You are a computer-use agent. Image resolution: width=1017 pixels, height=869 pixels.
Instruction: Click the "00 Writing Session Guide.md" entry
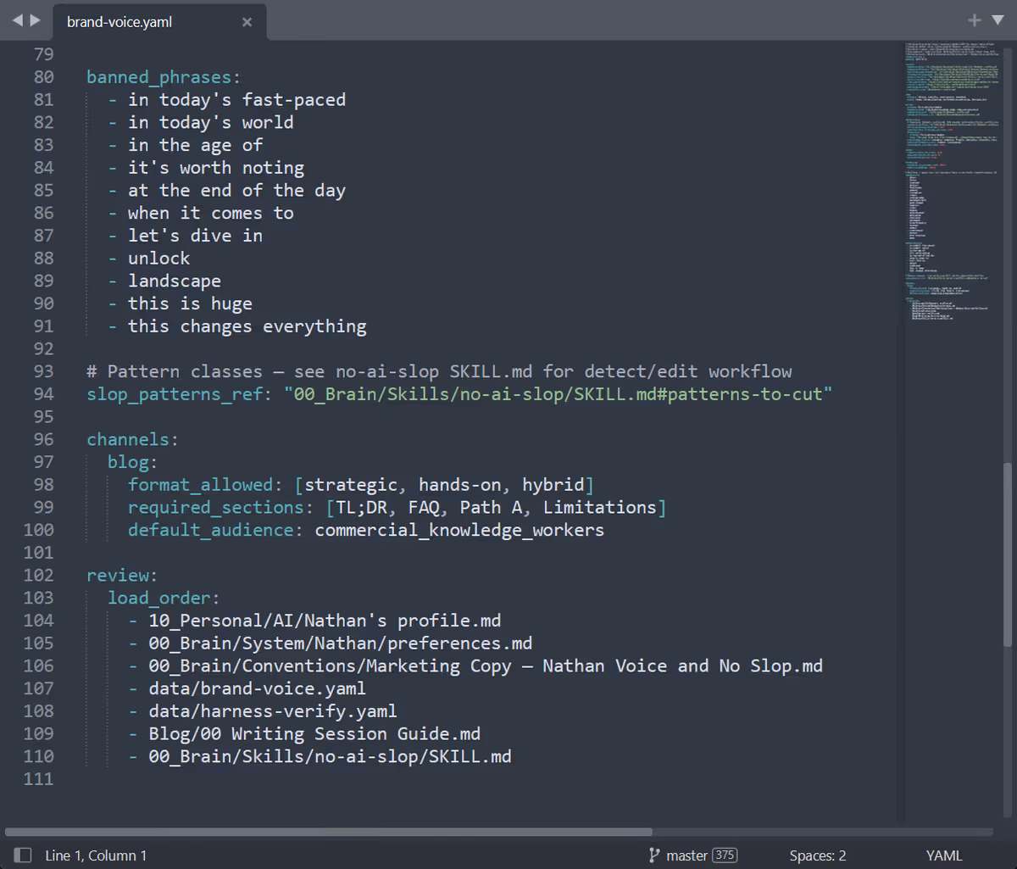(314, 734)
